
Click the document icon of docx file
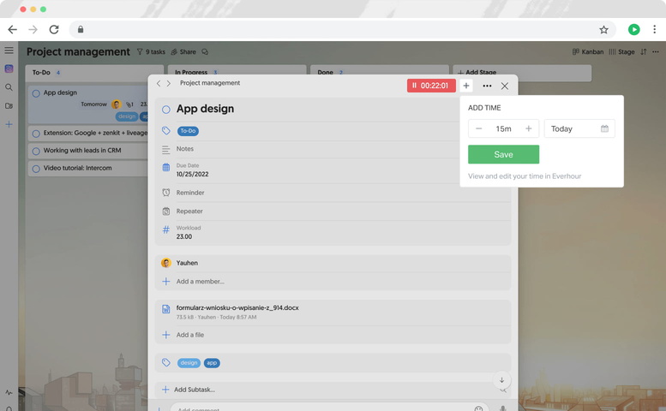coord(166,309)
